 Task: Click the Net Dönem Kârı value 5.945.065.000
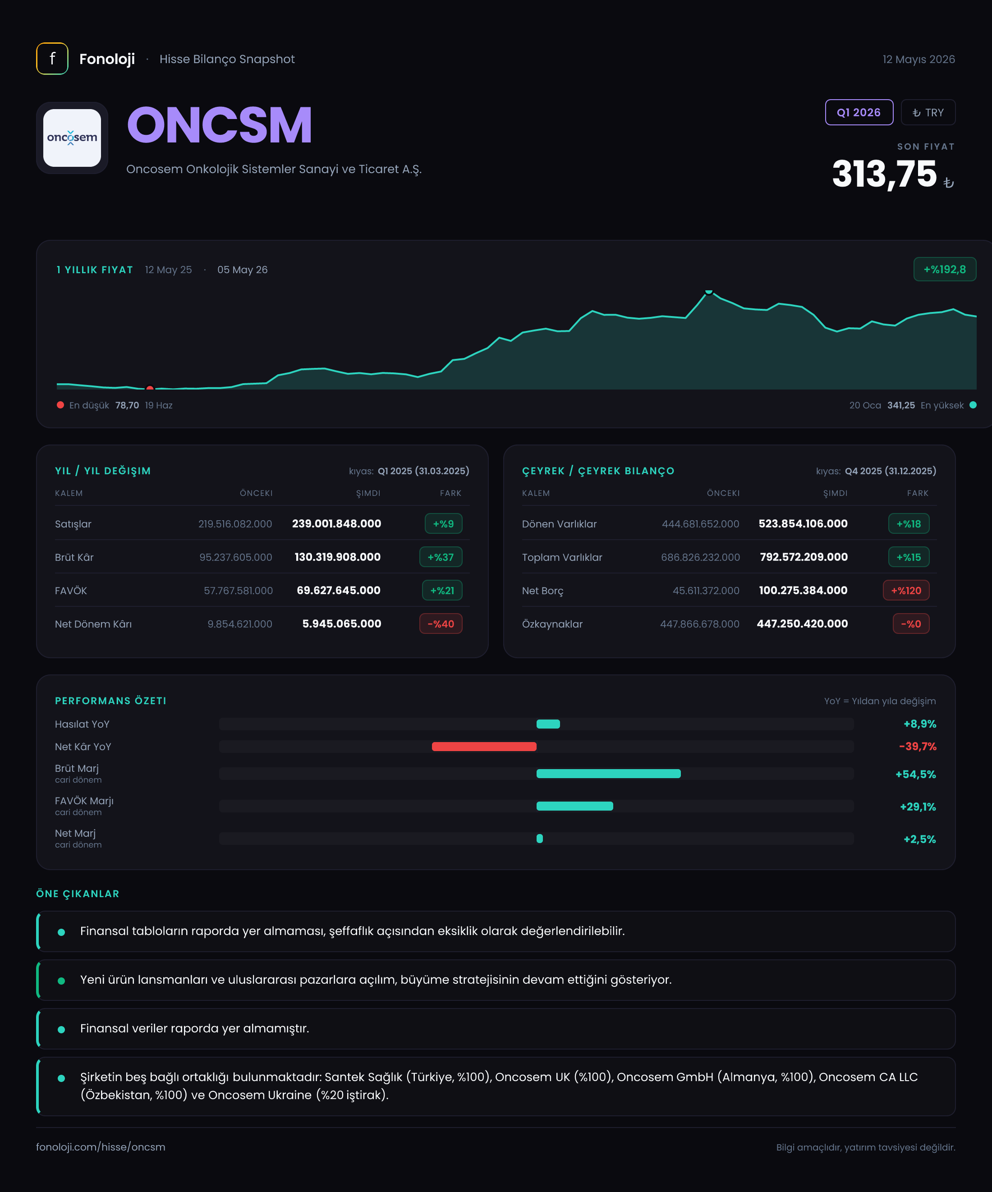point(341,624)
